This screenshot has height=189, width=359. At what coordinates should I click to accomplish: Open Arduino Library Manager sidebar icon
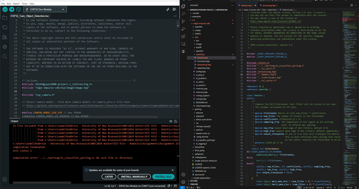click(5, 37)
